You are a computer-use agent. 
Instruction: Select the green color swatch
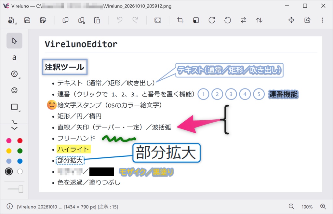20,151
